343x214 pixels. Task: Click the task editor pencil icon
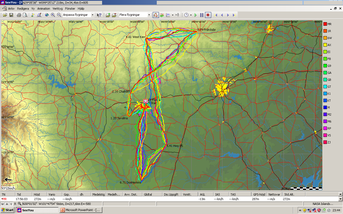[39, 15]
